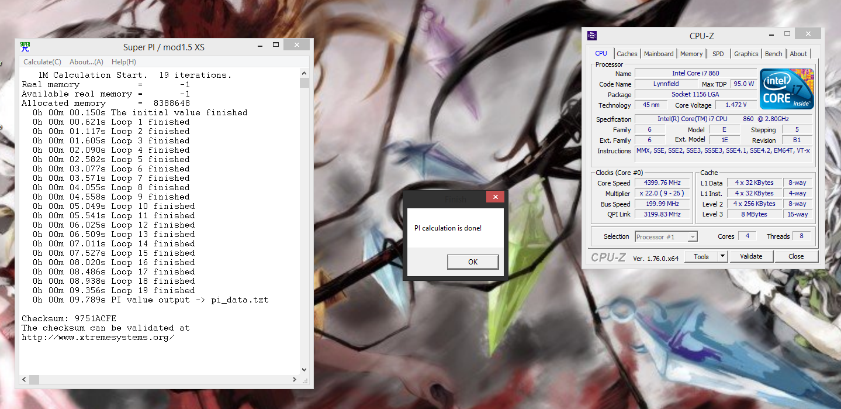
Task: Click the Level 3 associativity '16-way'
Action: pos(797,214)
